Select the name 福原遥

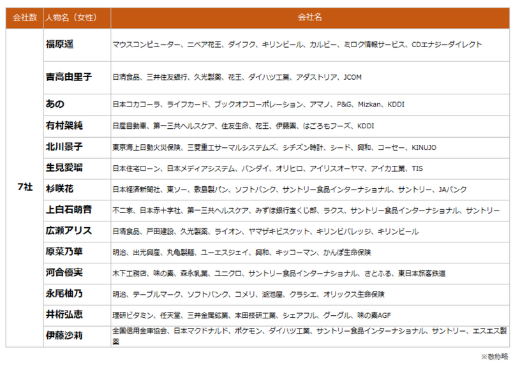point(59,44)
